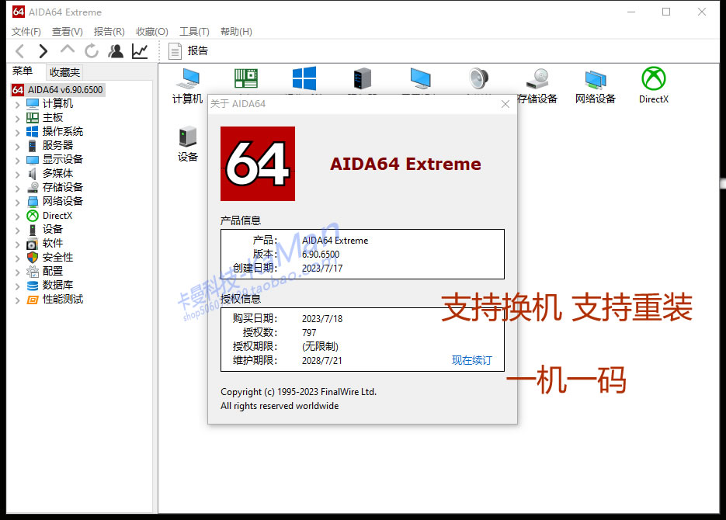Switch to the 收藏夹 tab
726x520 pixels.
tap(64, 72)
